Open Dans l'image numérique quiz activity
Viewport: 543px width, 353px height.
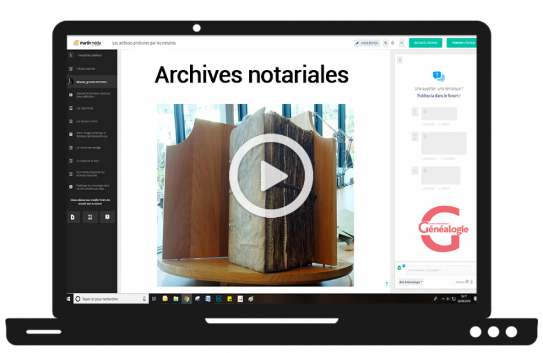click(92, 135)
